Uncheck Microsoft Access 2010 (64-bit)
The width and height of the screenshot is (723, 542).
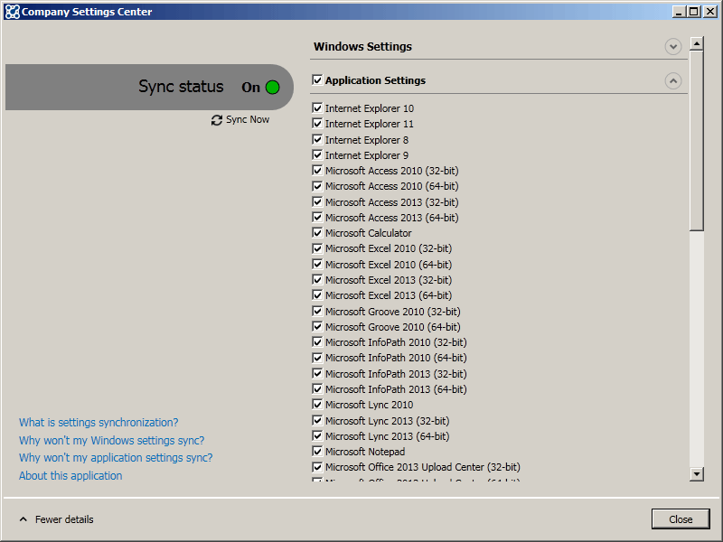tap(317, 186)
